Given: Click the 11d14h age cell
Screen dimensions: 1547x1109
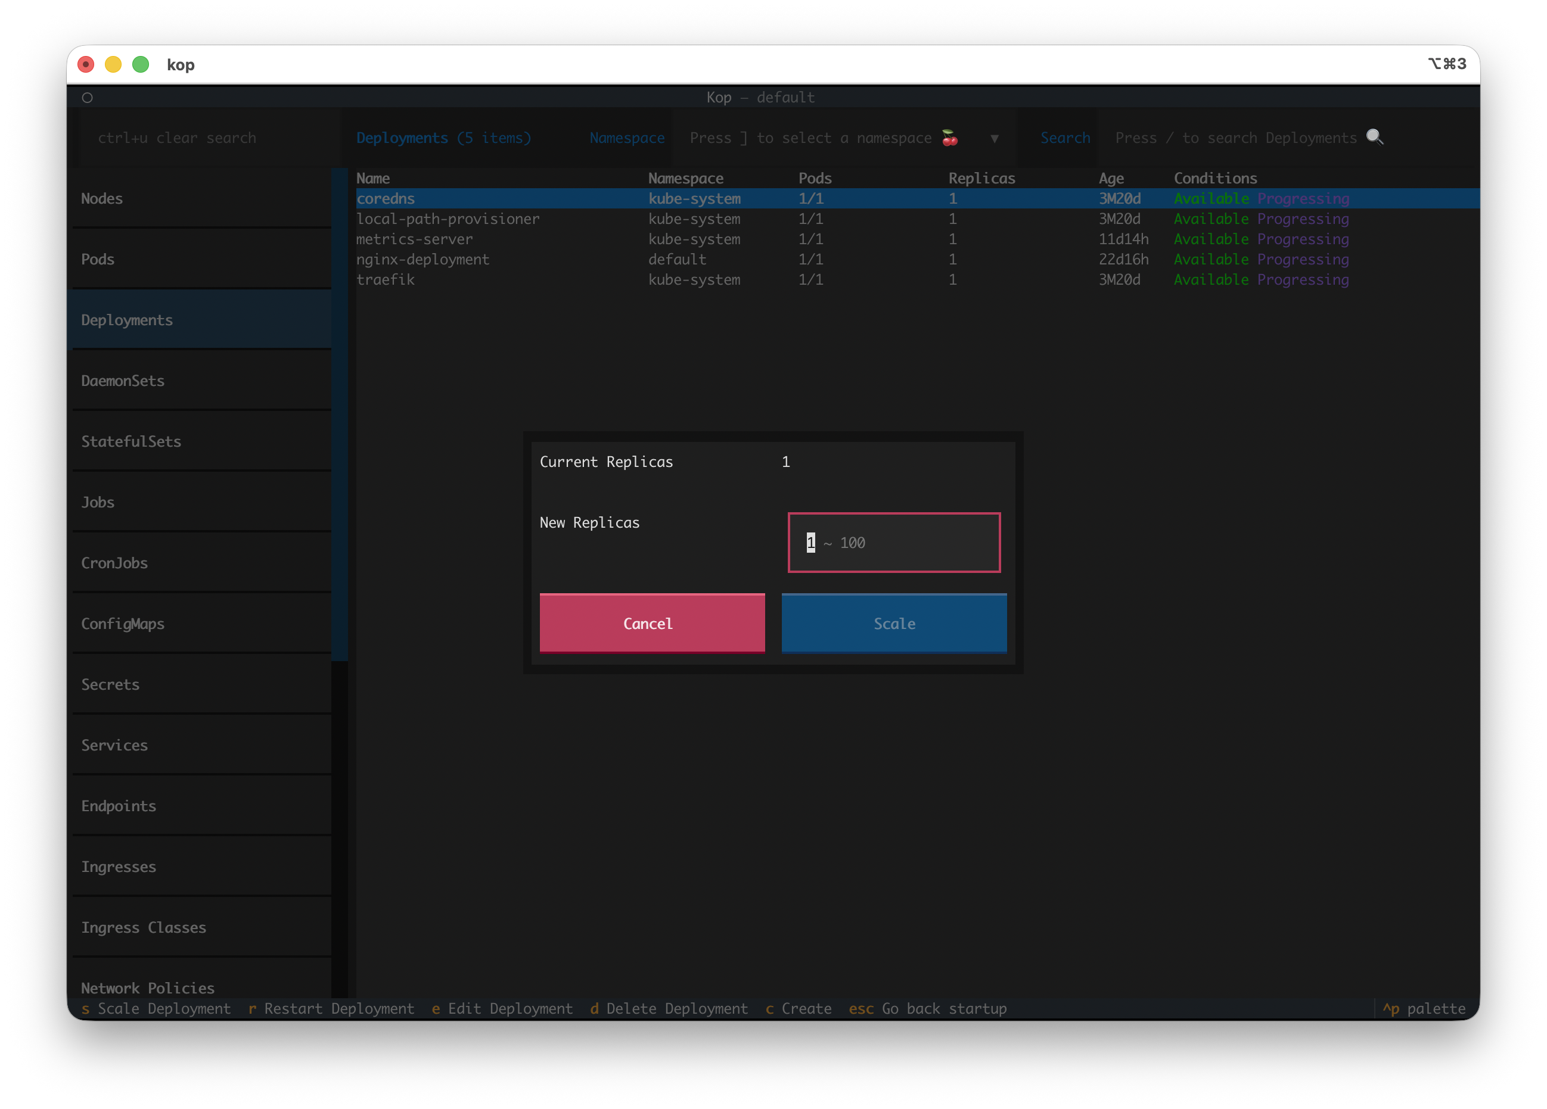Looking at the screenshot, I should (x=1123, y=239).
